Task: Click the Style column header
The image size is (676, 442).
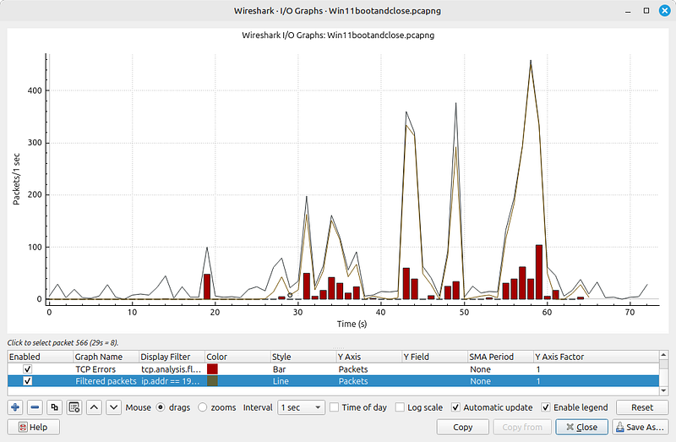Action: pos(303,357)
